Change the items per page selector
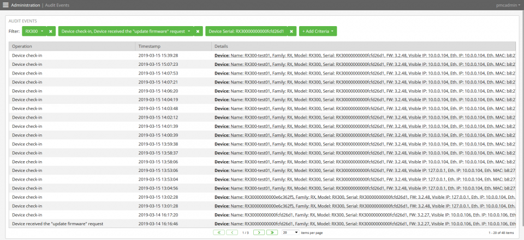Screen dimensions: 524x240 [x=289, y=232]
